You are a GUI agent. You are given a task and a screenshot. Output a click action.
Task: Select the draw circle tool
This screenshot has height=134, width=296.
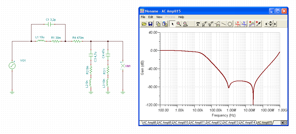pyautogui.click(x=230, y=24)
